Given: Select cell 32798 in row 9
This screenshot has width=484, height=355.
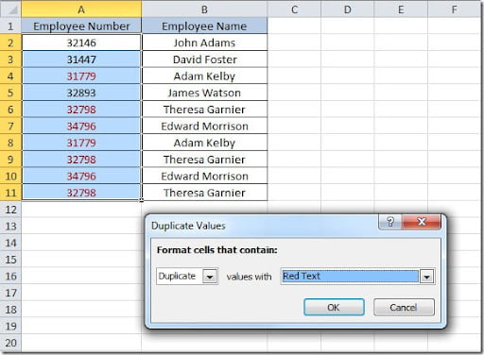Looking at the screenshot, I should point(81,160).
